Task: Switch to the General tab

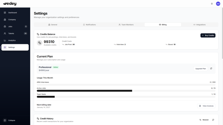Action: 52,25
